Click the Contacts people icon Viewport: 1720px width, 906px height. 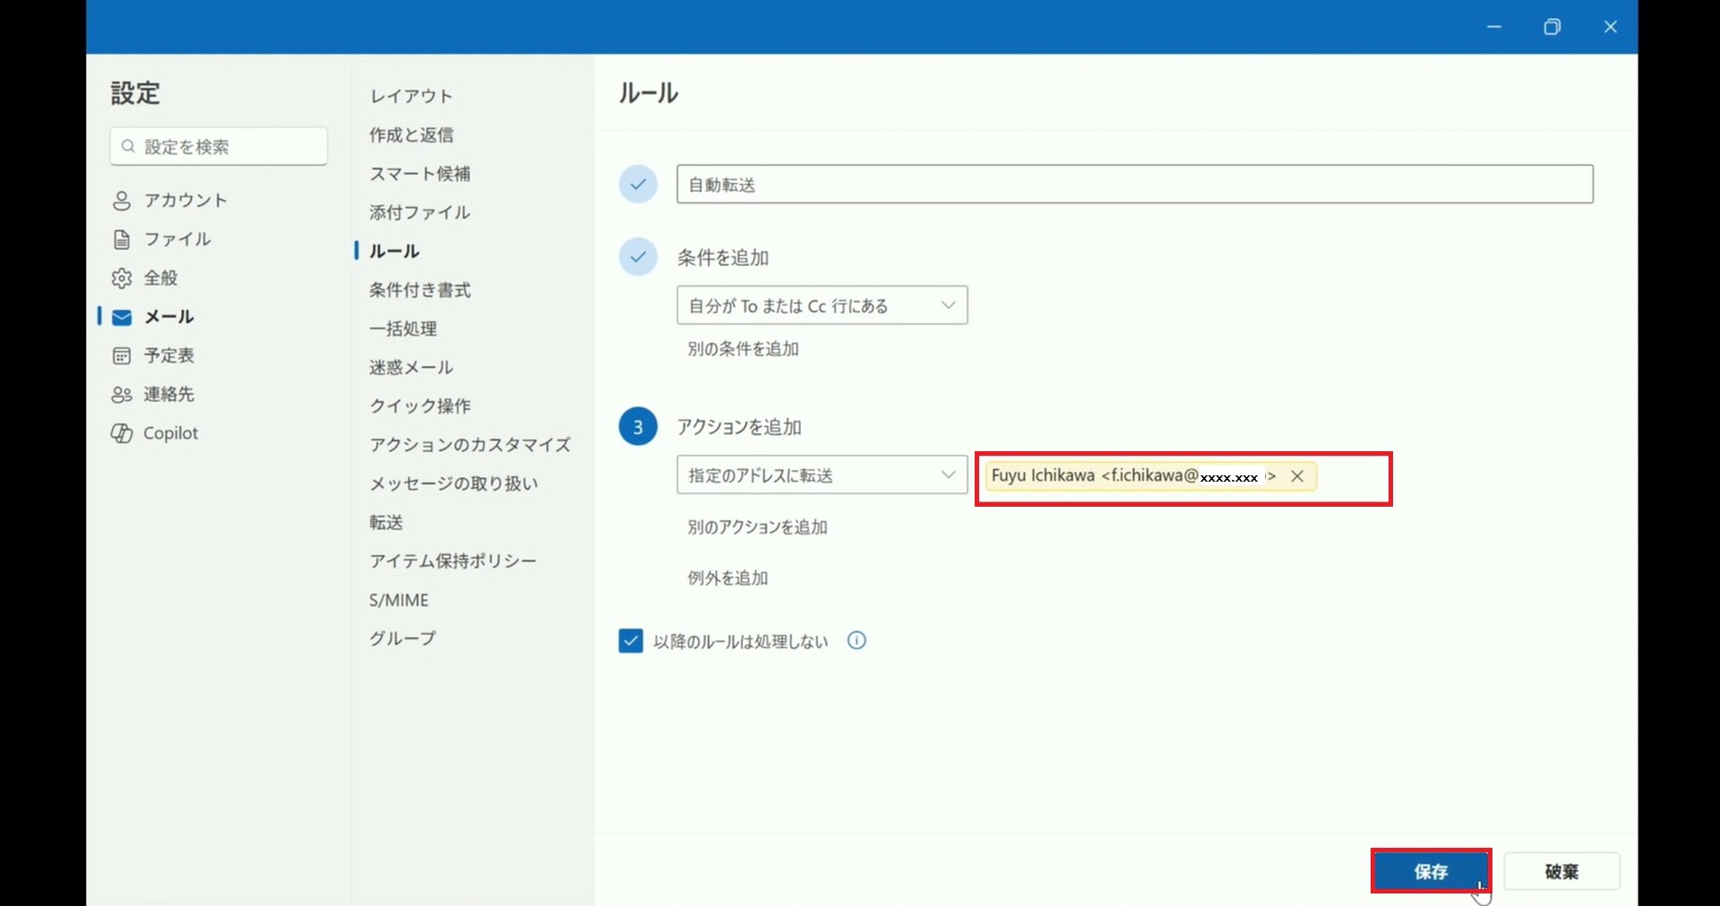coord(122,395)
